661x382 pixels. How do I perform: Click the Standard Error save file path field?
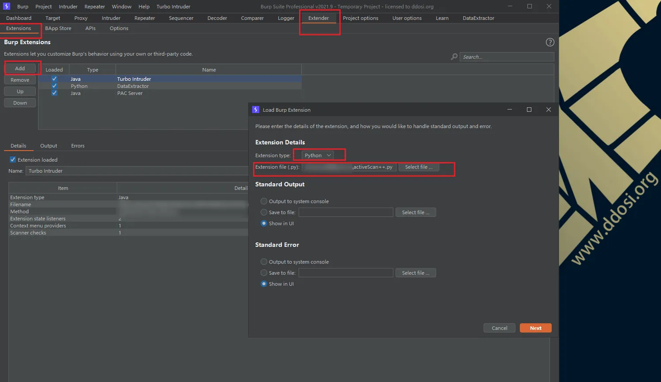pyautogui.click(x=346, y=273)
